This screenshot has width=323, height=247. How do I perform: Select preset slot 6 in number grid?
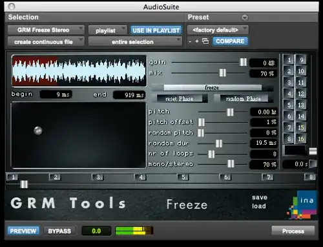[x=289, y=116]
